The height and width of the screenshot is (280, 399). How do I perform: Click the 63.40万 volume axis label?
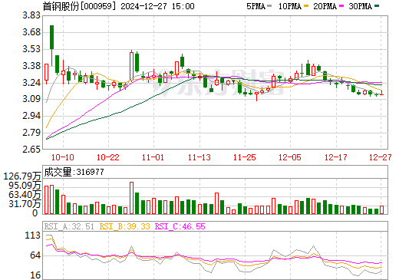pos(25,195)
